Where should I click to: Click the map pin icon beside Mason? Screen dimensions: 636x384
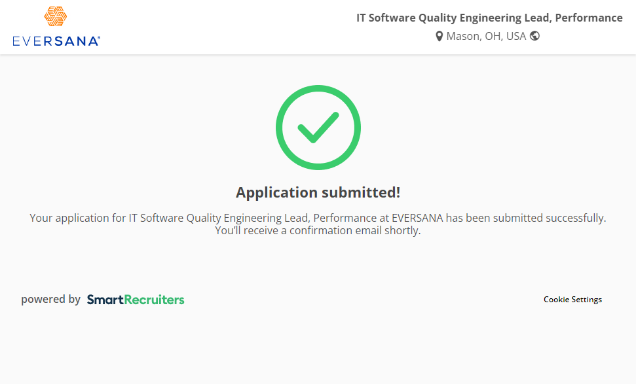[x=440, y=37]
